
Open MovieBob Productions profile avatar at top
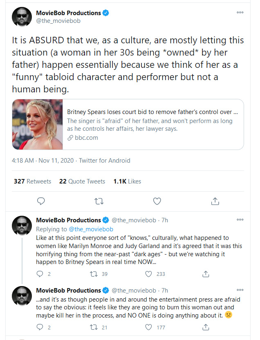click(x=22, y=17)
